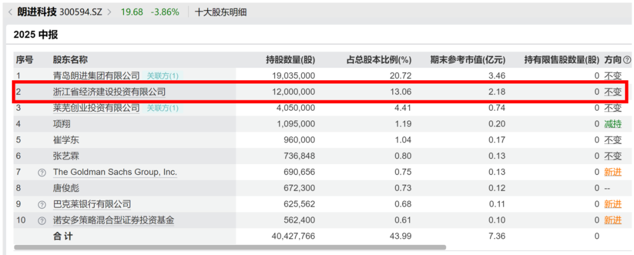Click the question icon next to Goldman Sachs
The image size is (634, 255).
point(42,172)
